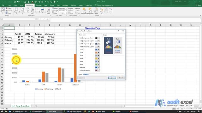The image size is (202, 113).
Task: Click the Insert Function fx button
Action: coord(48,19)
